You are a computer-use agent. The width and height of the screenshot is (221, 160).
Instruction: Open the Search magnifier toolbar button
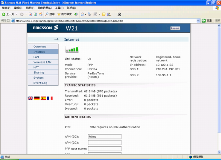tap(50, 14)
